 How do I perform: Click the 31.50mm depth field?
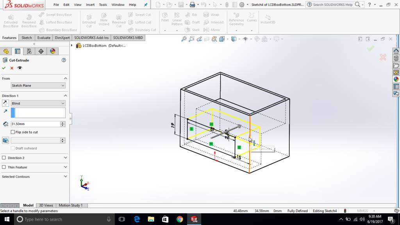point(36,124)
